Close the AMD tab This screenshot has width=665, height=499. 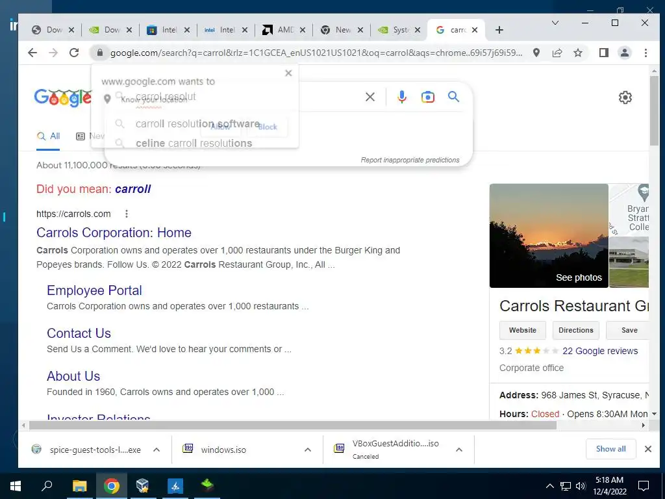(303, 30)
